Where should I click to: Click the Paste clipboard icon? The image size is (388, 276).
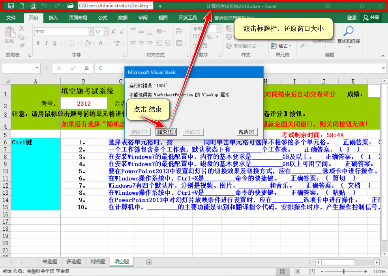[9, 32]
